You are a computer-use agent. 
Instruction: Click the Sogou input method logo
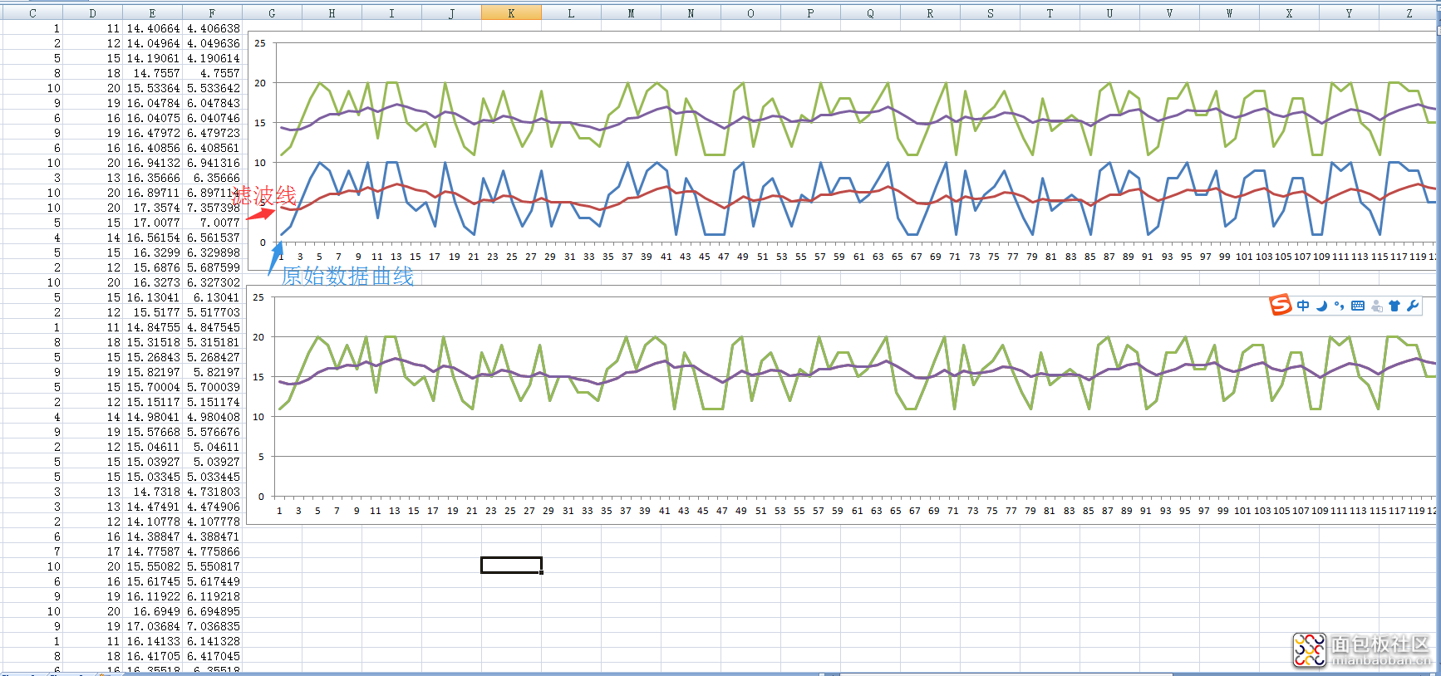pyautogui.click(x=1281, y=305)
